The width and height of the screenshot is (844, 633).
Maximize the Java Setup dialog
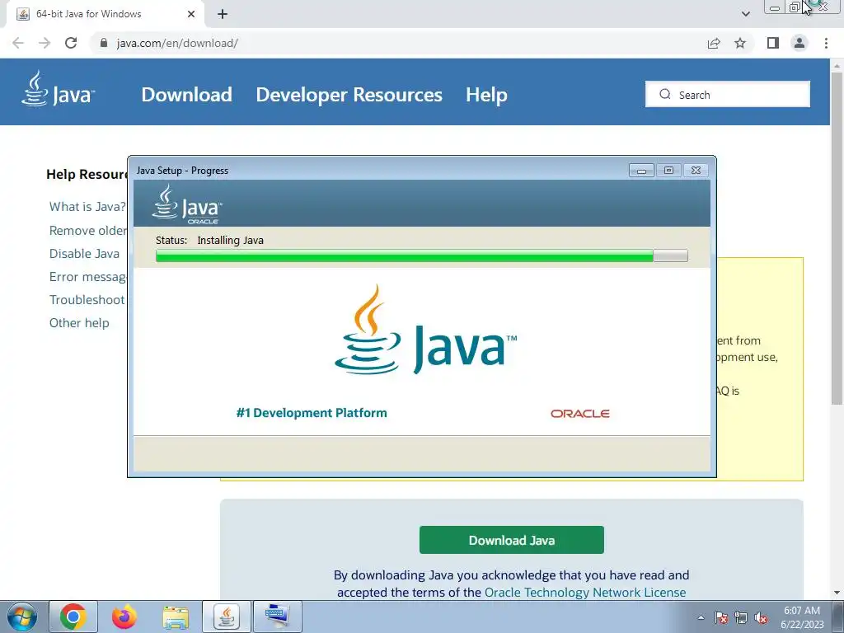pos(668,170)
